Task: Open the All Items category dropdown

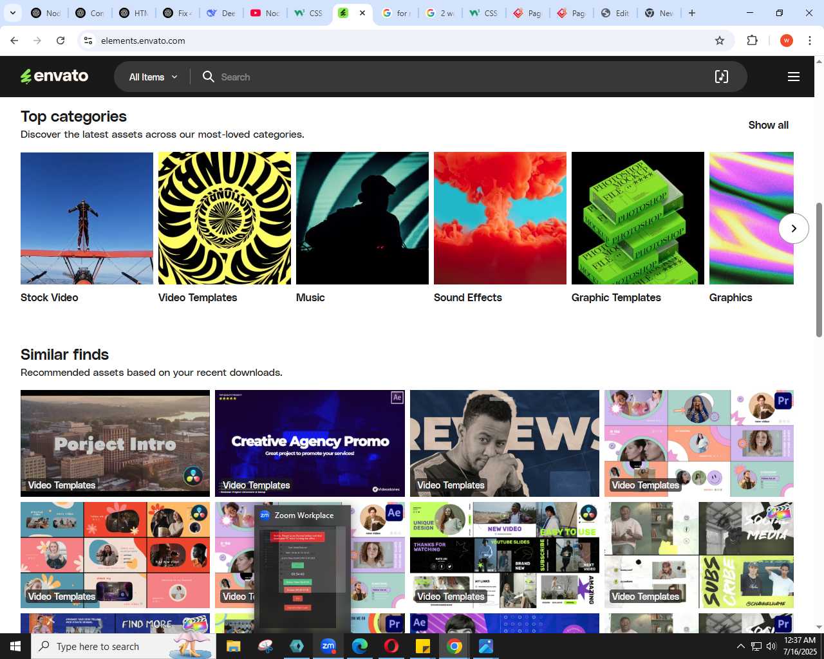Action: tap(153, 77)
